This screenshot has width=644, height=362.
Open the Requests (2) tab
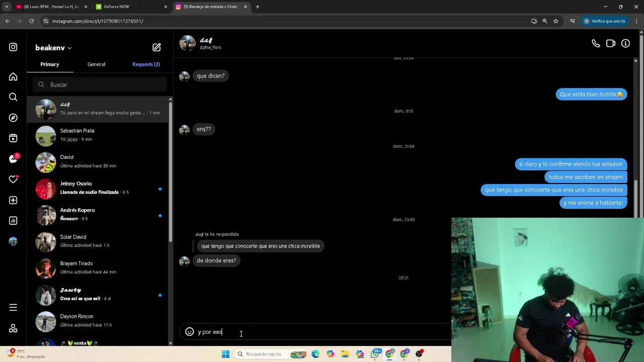coord(146,64)
